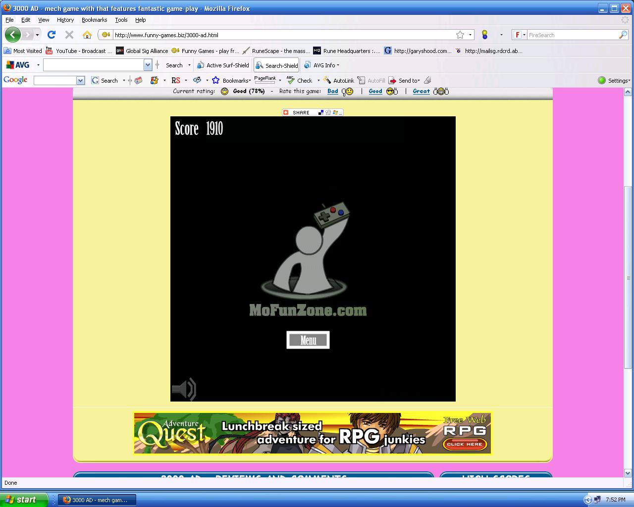Click the scrollbar up arrow
Viewport: 634px width, 507px height.
pyautogui.click(x=628, y=92)
